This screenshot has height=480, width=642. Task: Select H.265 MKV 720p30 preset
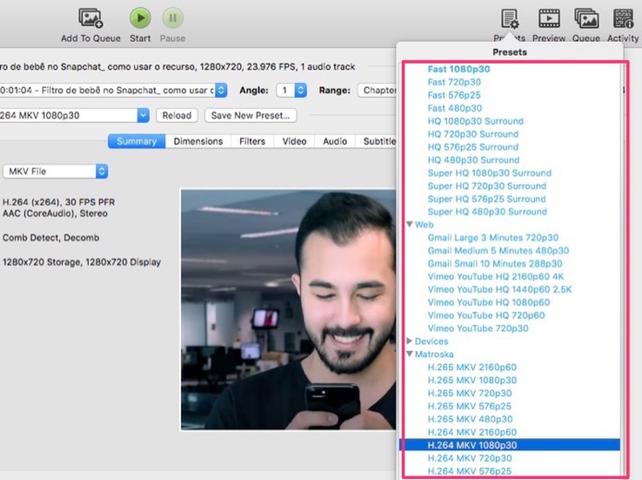(x=470, y=393)
